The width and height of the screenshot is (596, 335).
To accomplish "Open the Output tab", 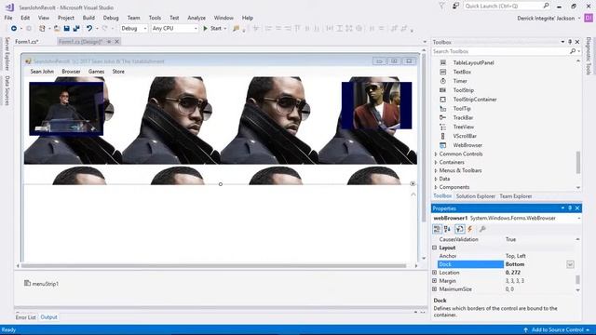I will tap(48, 317).
